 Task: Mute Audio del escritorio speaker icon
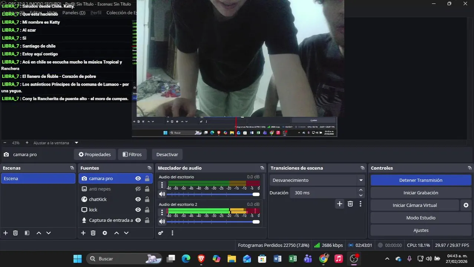162,194
